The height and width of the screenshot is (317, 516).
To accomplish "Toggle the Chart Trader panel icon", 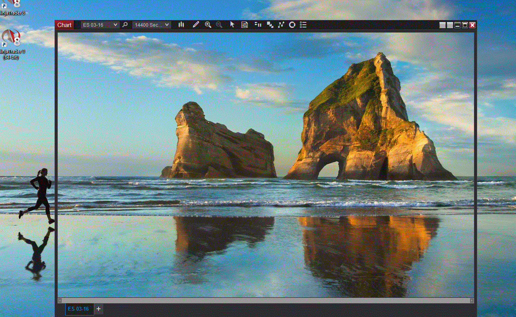I will point(258,25).
